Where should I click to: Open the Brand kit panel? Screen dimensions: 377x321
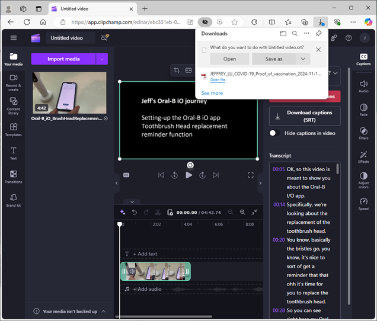(14, 200)
